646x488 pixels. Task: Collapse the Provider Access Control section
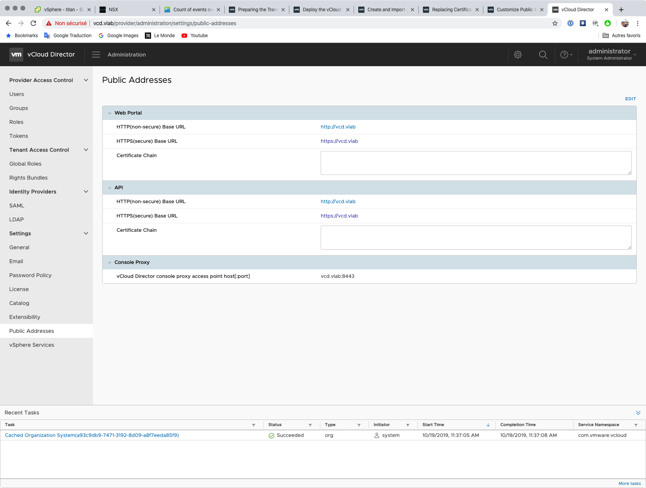click(86, 80)
